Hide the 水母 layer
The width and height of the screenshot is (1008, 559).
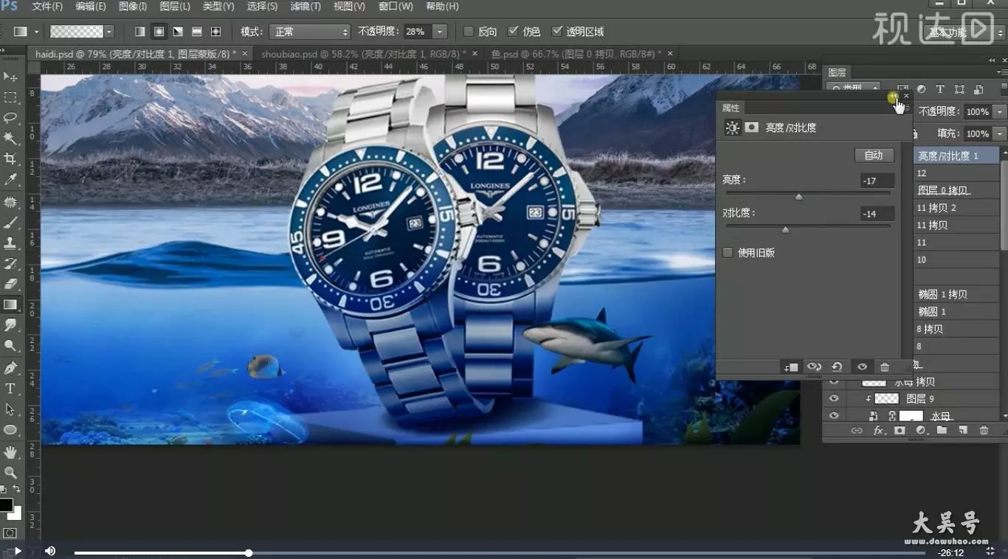[x=834, y=417]
